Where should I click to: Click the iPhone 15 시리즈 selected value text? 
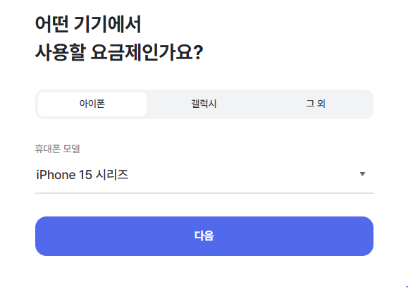pos(82,174)
